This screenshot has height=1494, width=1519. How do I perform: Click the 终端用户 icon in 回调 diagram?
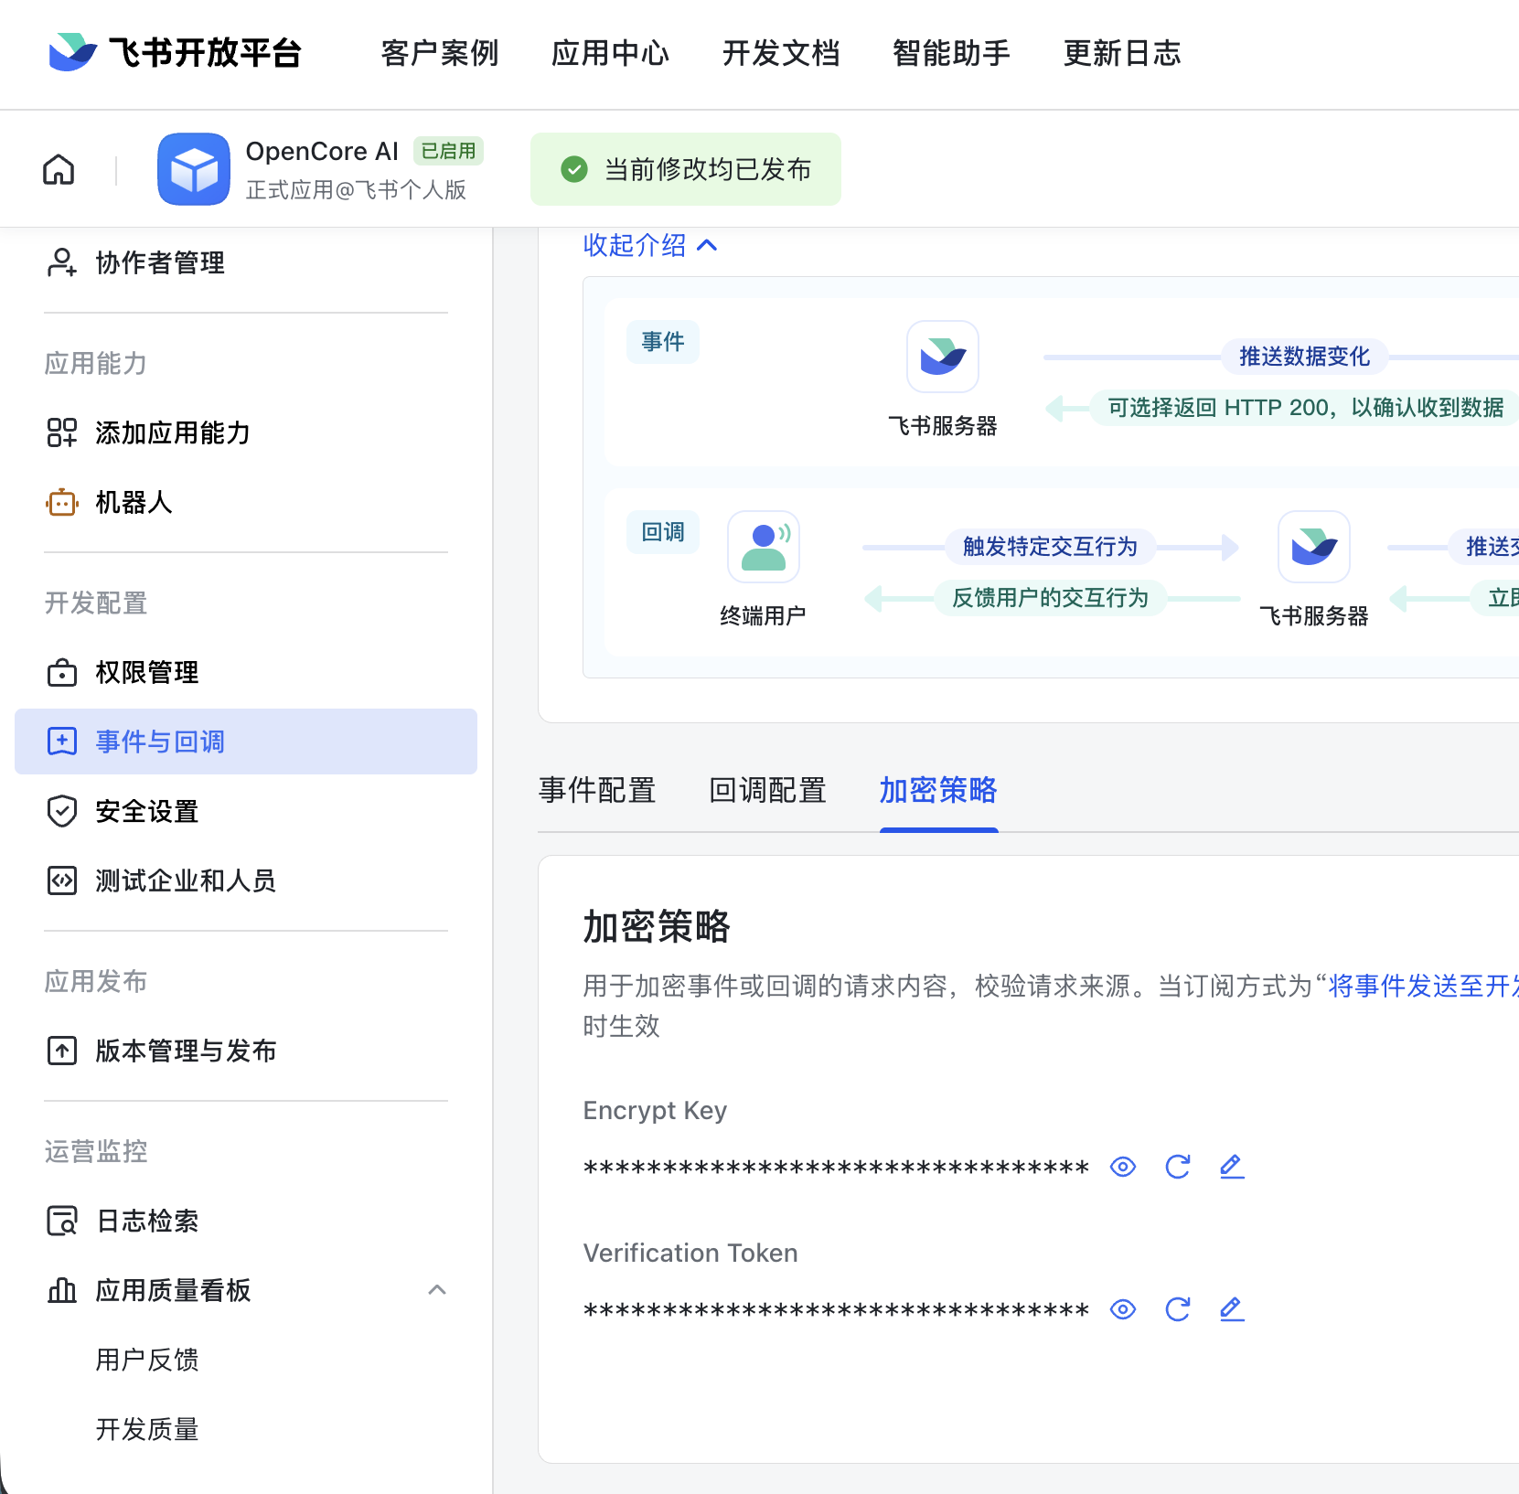pyautogui.click(x=764, y=547)
